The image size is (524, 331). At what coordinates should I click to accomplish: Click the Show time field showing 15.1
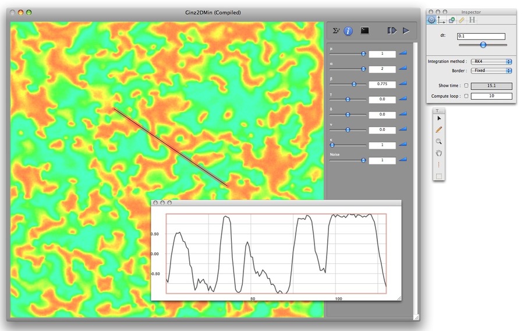coord(491,86)
